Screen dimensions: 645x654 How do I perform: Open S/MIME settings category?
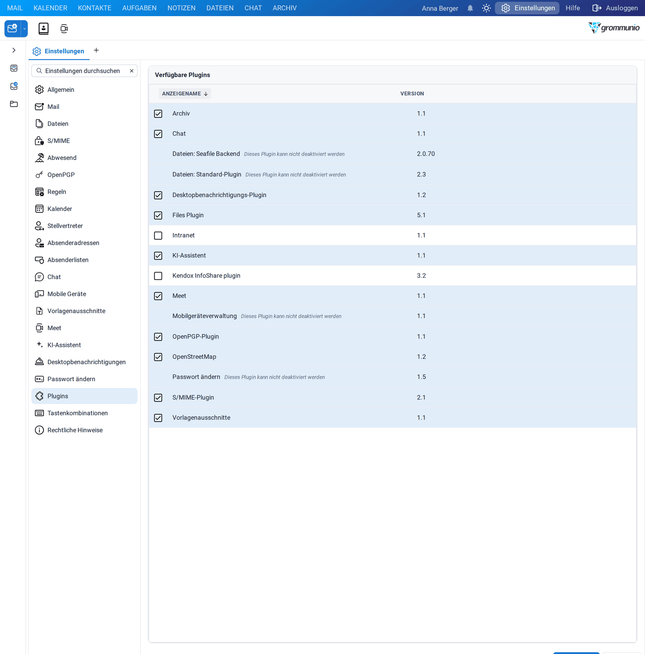[x=84, y=141]
